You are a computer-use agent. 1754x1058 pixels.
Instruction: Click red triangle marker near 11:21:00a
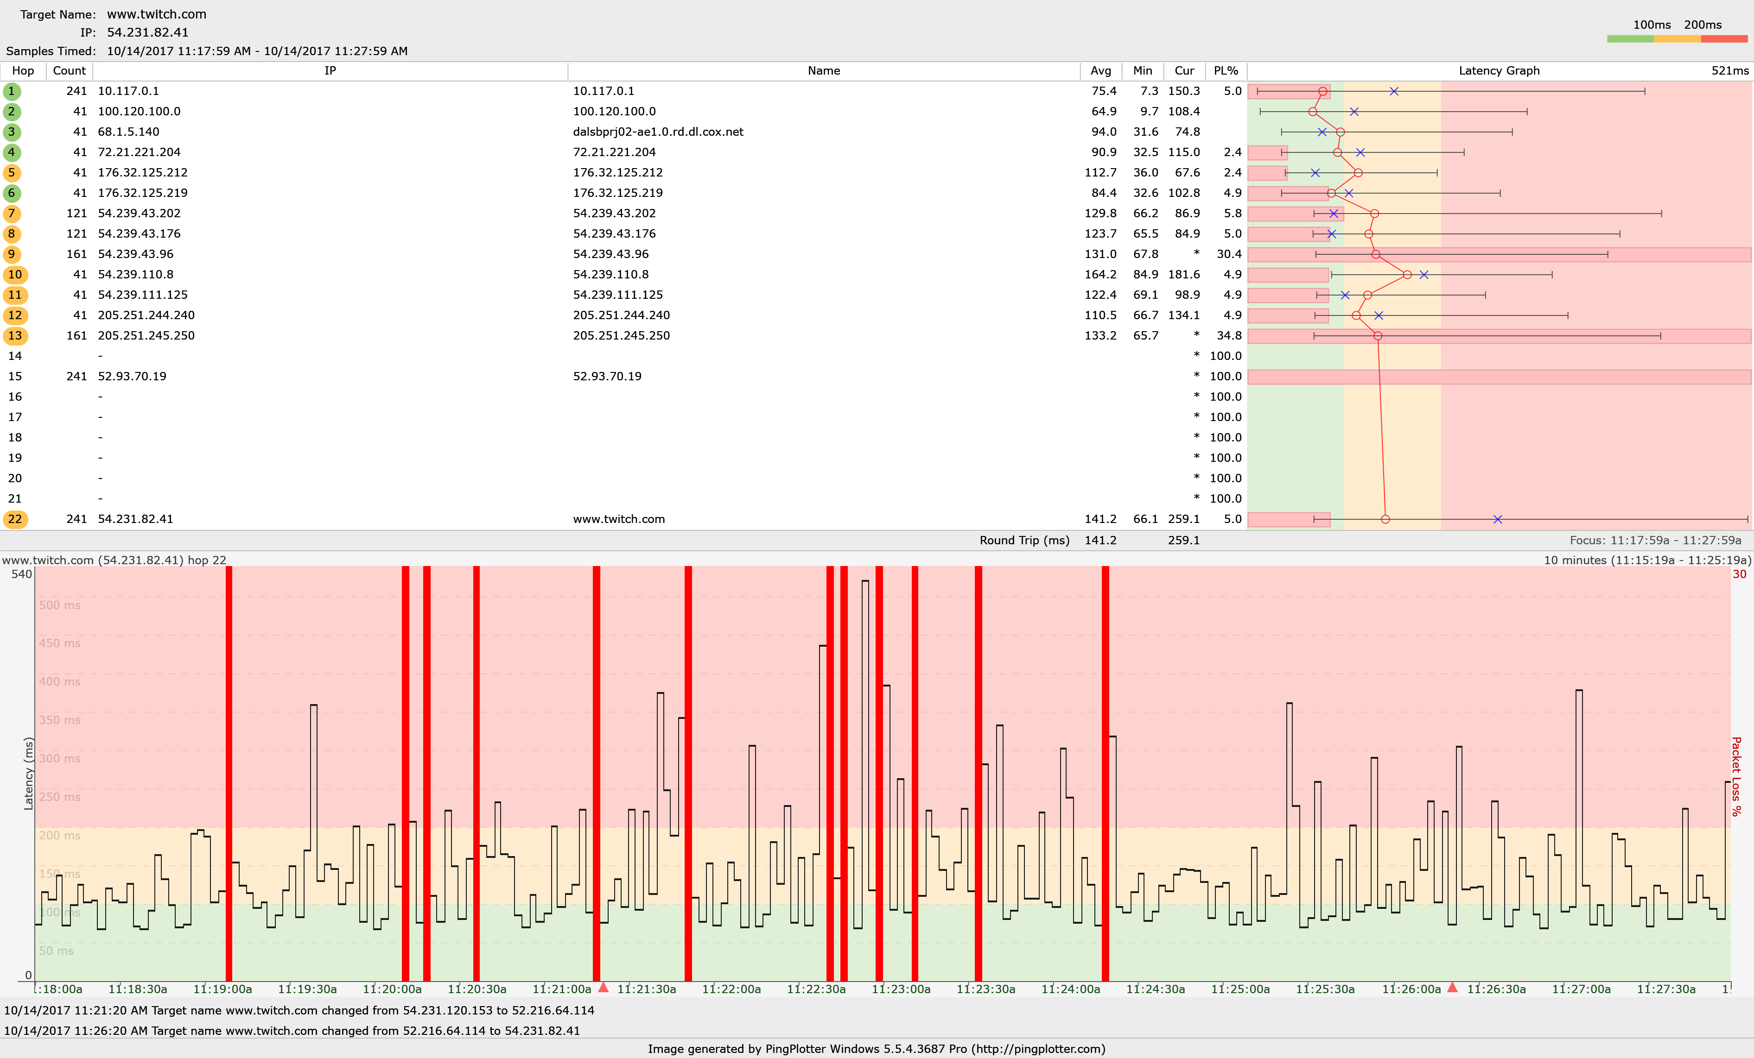[x=604, y=988]
